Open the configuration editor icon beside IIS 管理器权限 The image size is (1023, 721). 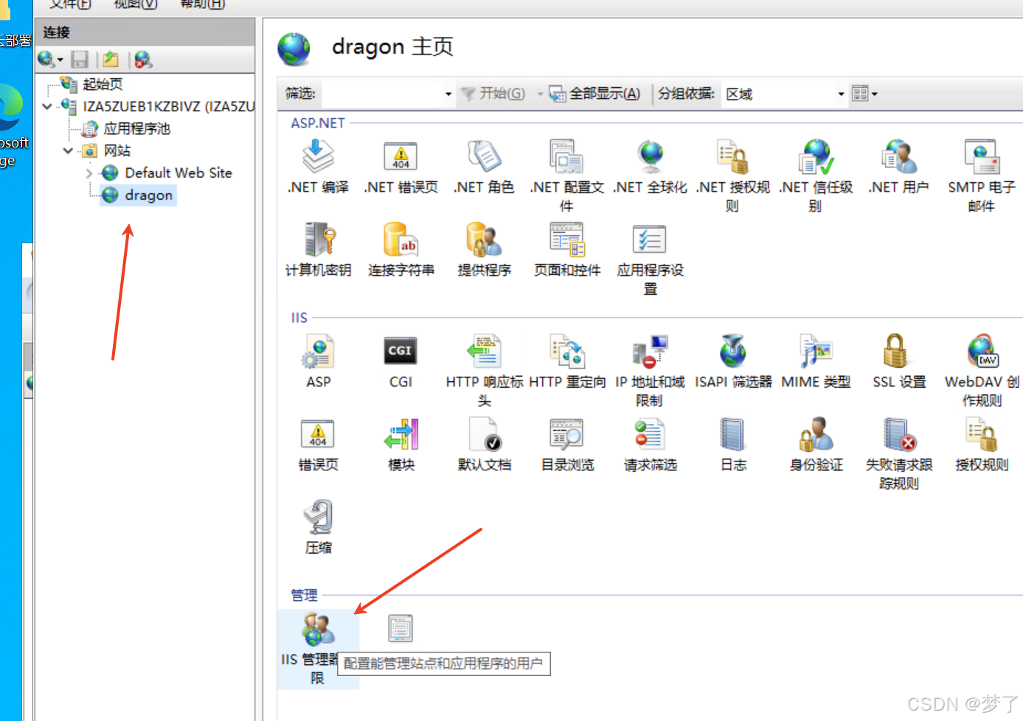tap(400, 629)
